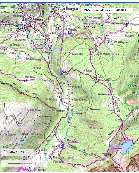Click the blue water point near le Bourgeal
This screenshot has width=139, height=173.
click(x=51, y=12)
